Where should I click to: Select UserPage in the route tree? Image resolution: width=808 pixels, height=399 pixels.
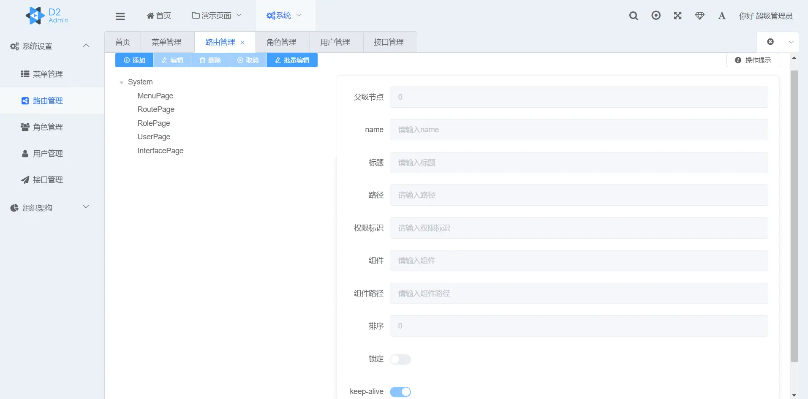tap(154, 137)
